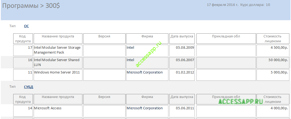Click the "Intel" firm cell in row 16
This screenshot has height=119, width=291.
click(x=147, y=63)
